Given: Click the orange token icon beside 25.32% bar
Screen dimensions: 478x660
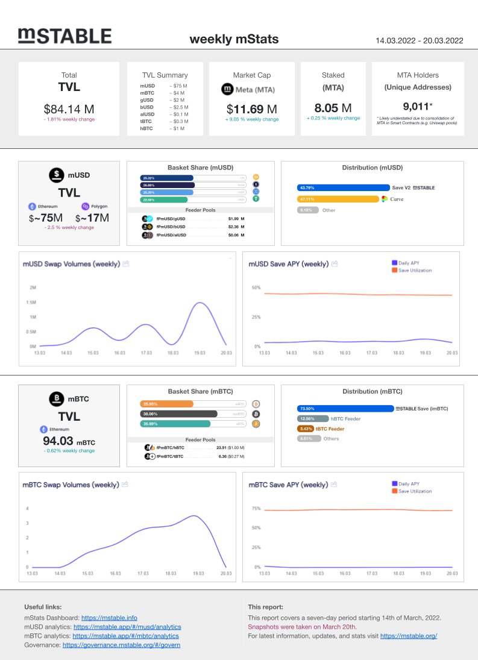Looking at the screenshot, I should coord(256,177).
